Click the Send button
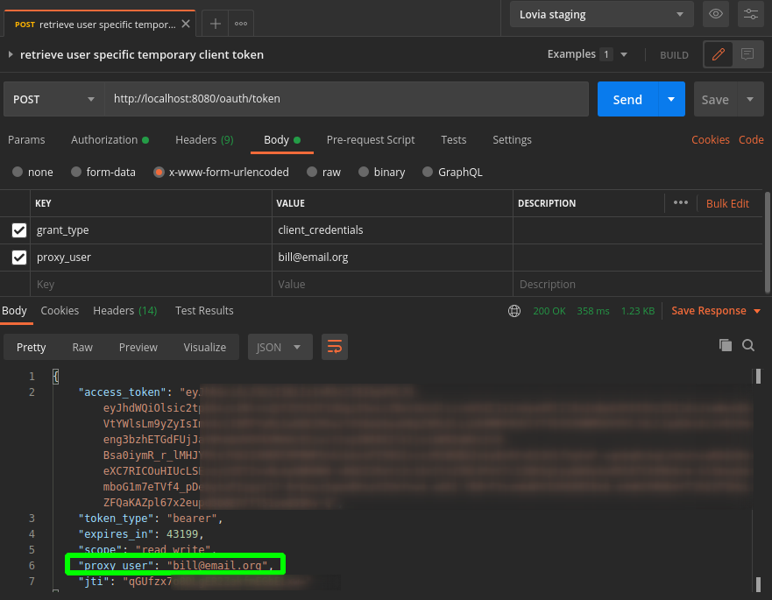Screen dimensions: 772x600 (627, 99)
